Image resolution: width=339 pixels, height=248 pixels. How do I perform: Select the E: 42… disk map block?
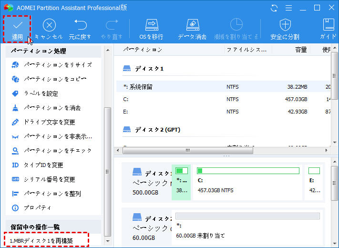(315, 182)
